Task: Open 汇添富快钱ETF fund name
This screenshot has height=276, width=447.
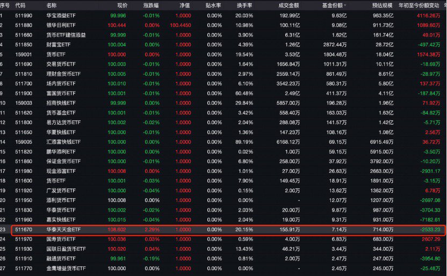Action: tap(63, 142)
